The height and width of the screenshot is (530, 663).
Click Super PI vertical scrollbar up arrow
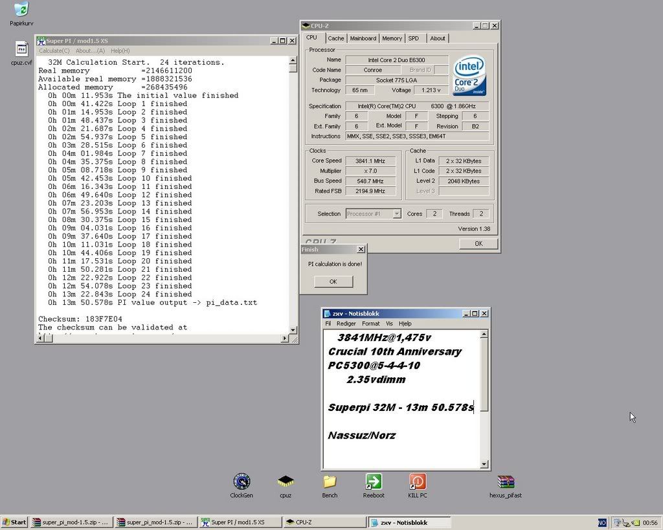[293, 61]
